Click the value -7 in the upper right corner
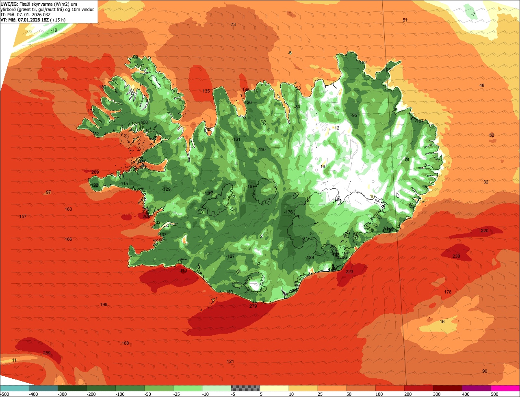This screenshot has height=397, width=520. [473, 15]
